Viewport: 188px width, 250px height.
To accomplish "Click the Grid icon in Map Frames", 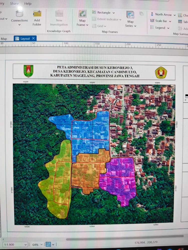I will coord(94,26).
